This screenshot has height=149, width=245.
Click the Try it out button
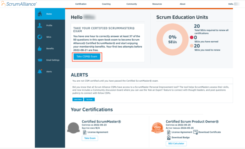[89, 99]
